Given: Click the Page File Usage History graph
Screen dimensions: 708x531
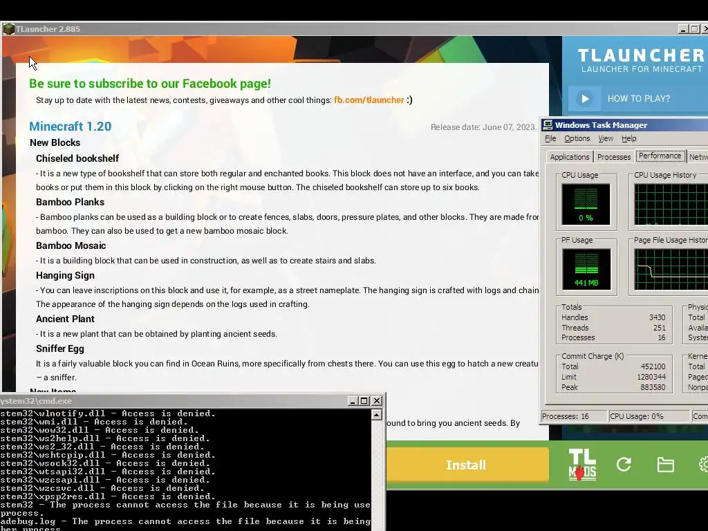Looking at the screenshot, I should [671, 269].
